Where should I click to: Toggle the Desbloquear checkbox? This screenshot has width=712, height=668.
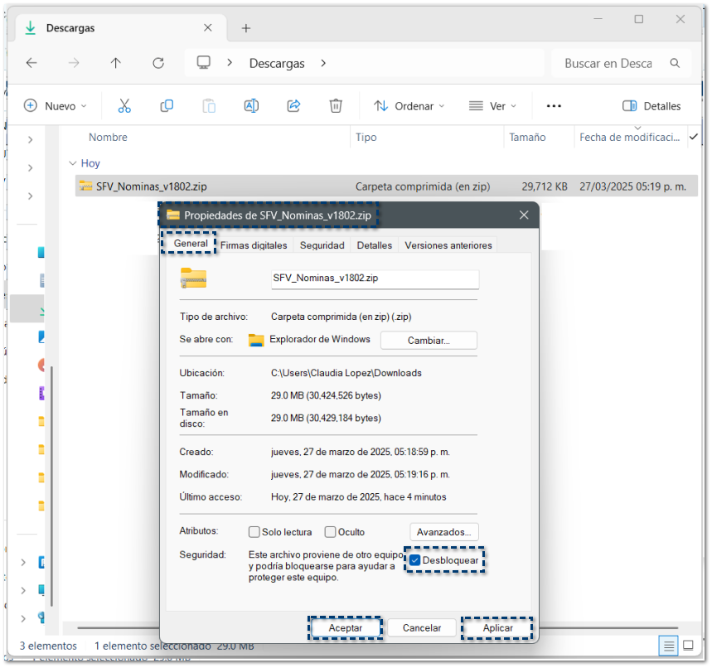pyautogui.click(x=415, y=560)
